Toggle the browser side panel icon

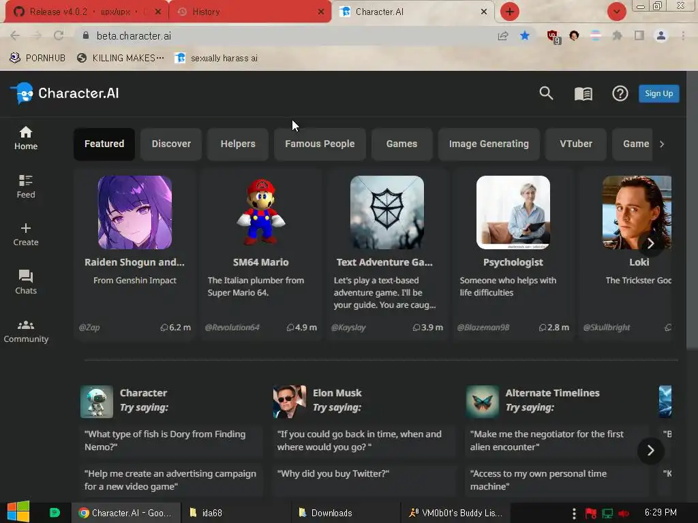coord(639,35)
